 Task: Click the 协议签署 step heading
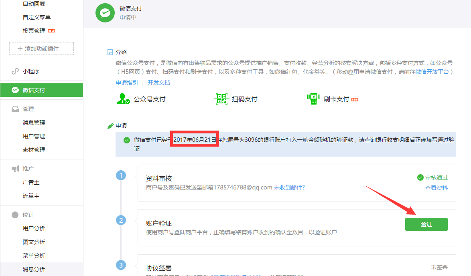159,268
